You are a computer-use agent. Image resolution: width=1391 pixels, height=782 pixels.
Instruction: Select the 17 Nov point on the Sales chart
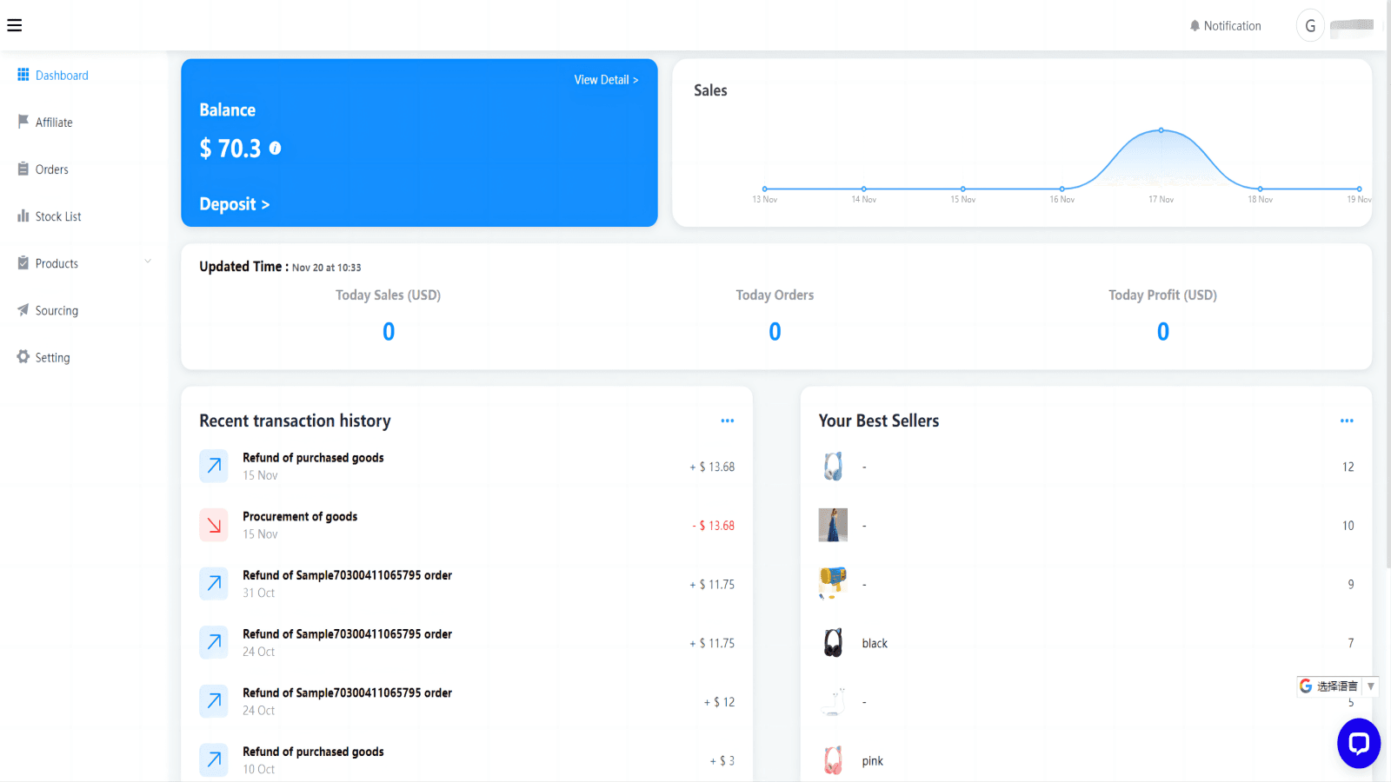point(1161,130)
